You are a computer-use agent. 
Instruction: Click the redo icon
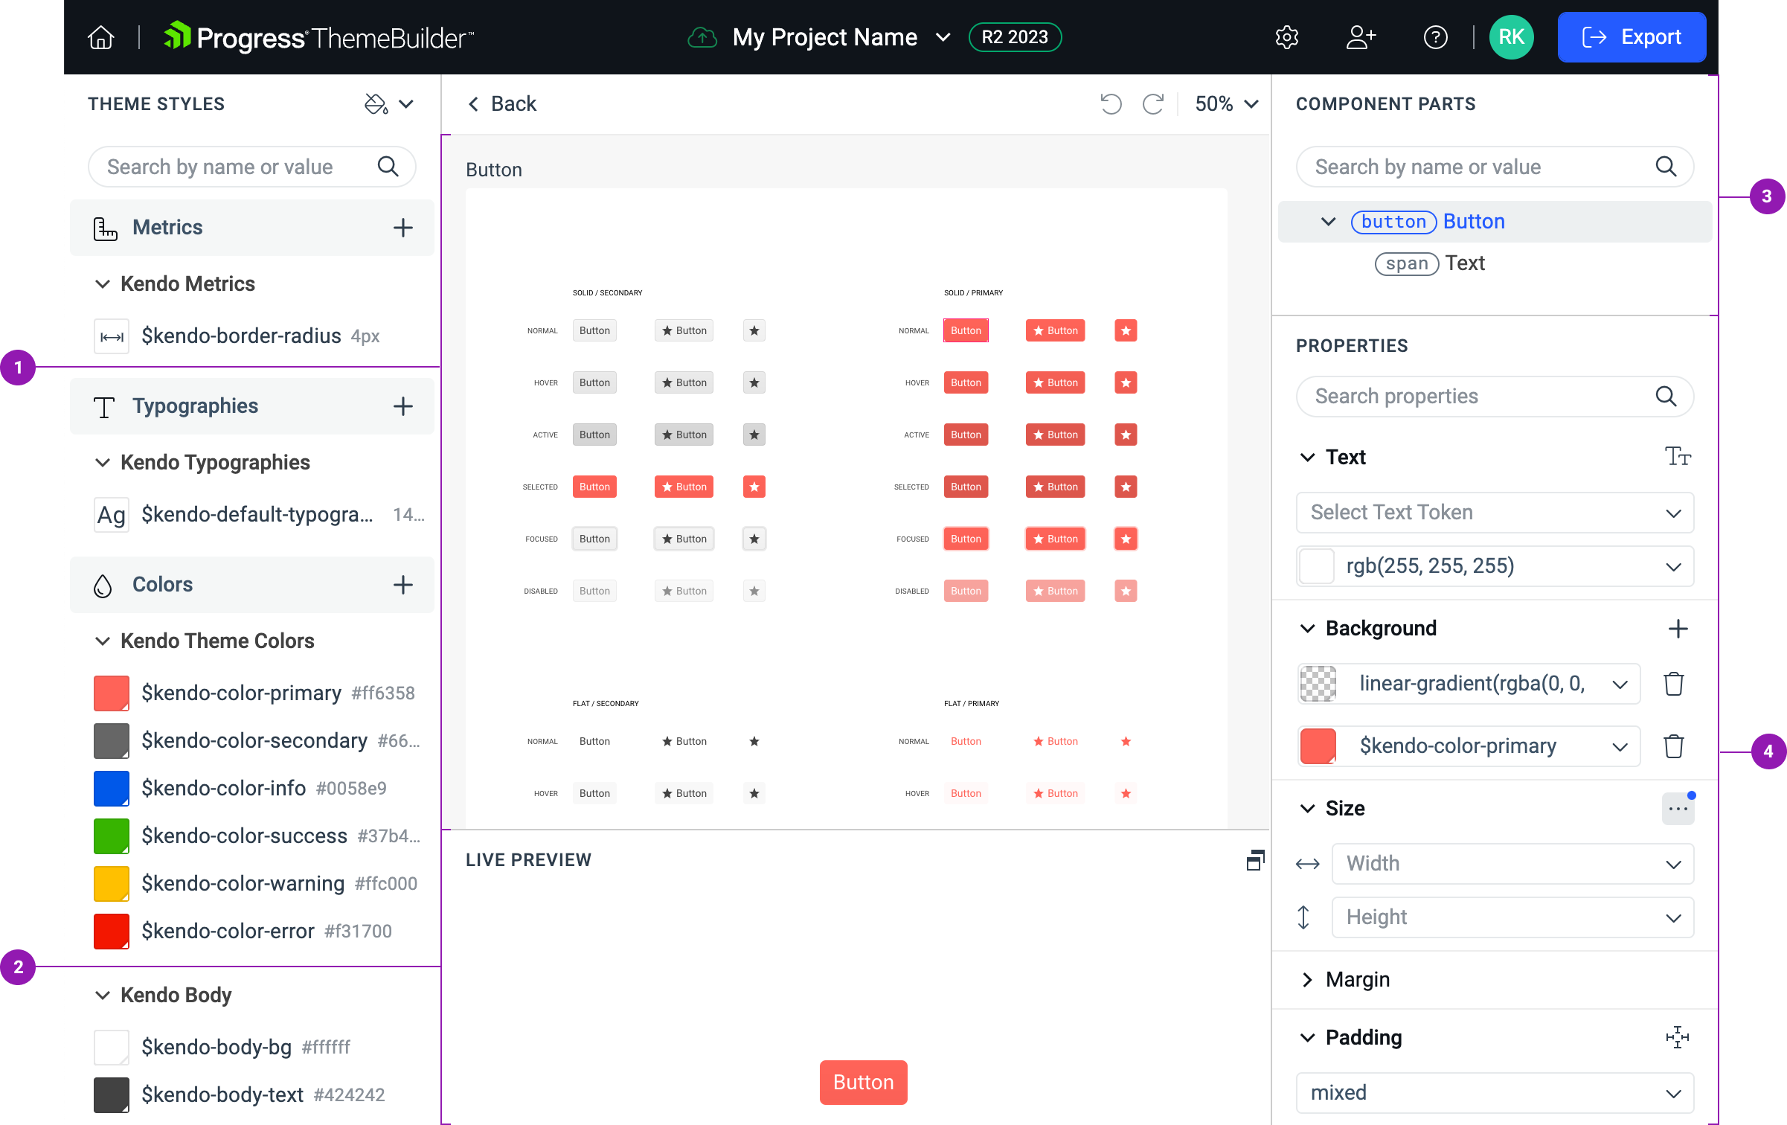coord(1152,104)
